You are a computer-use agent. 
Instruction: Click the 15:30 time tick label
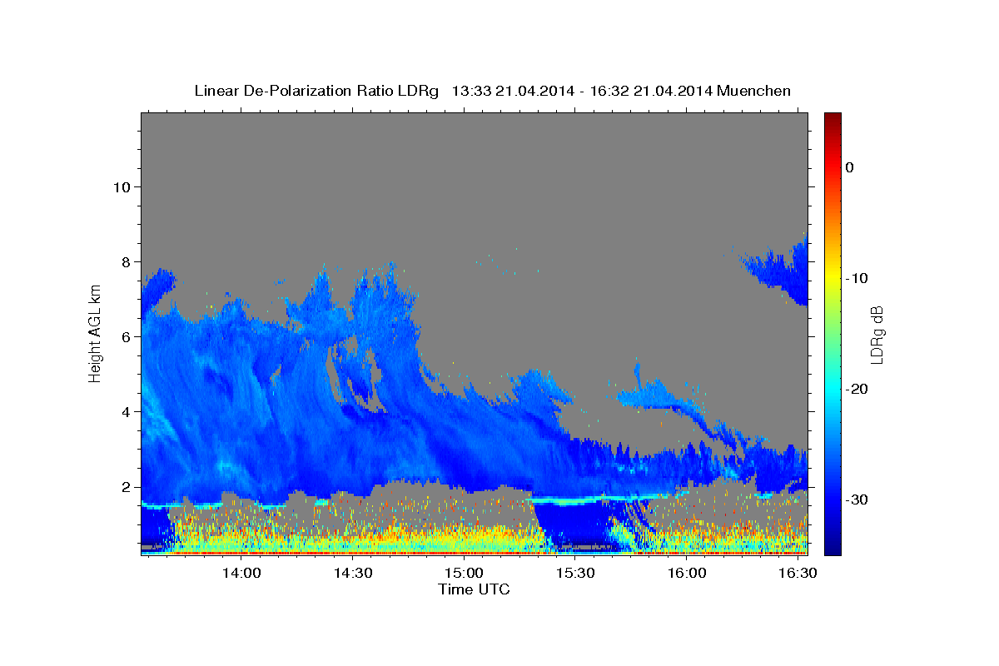575,574
